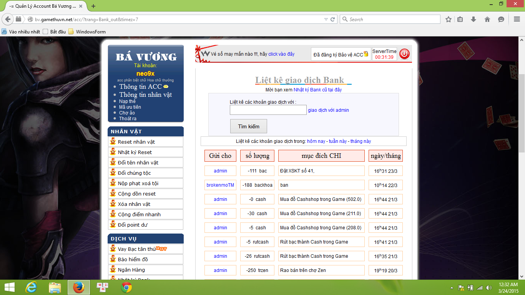Click the Action Center flag tray icon
525x295 pixels.
pyautogui.click(x=461, y=288)
